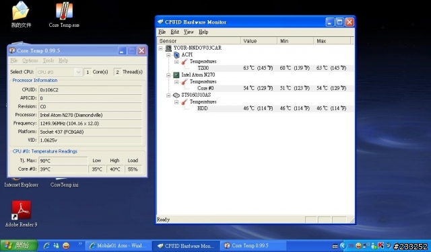431x252 pixels.
Task: Click the Intel Atom N270 chip icon
Action: pyautogui.click(x=176, y=75)
